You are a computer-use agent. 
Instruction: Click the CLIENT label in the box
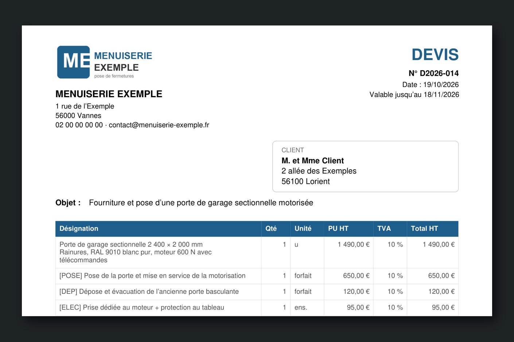pos(293,150)
